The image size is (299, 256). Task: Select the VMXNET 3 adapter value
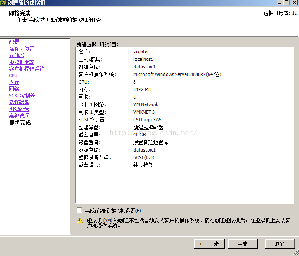coord(144,112)
